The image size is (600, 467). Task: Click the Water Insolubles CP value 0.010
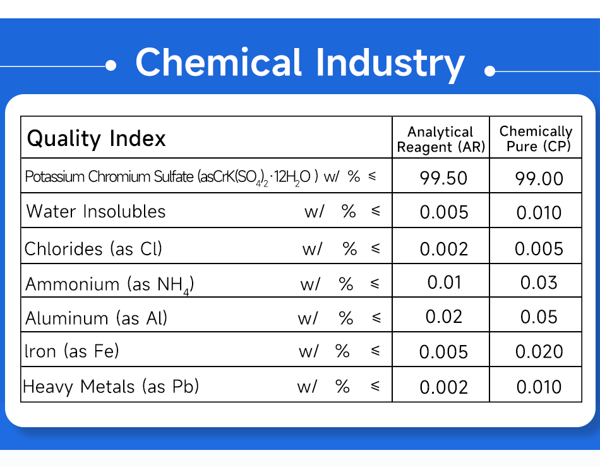point(539,213)
